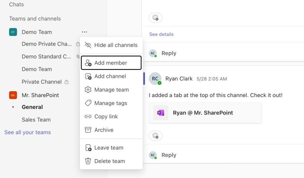
Task: Select Archive menu entry
Action: click(111, 130)
